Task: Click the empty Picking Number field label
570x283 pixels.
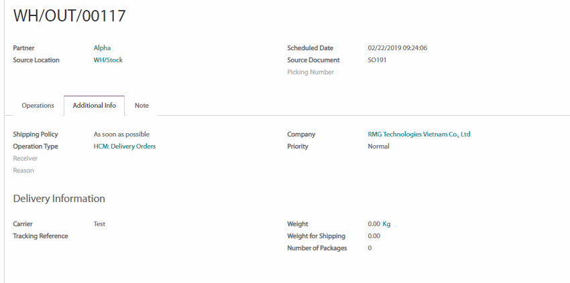Action: pyautogui.click(x=310, y=72)
